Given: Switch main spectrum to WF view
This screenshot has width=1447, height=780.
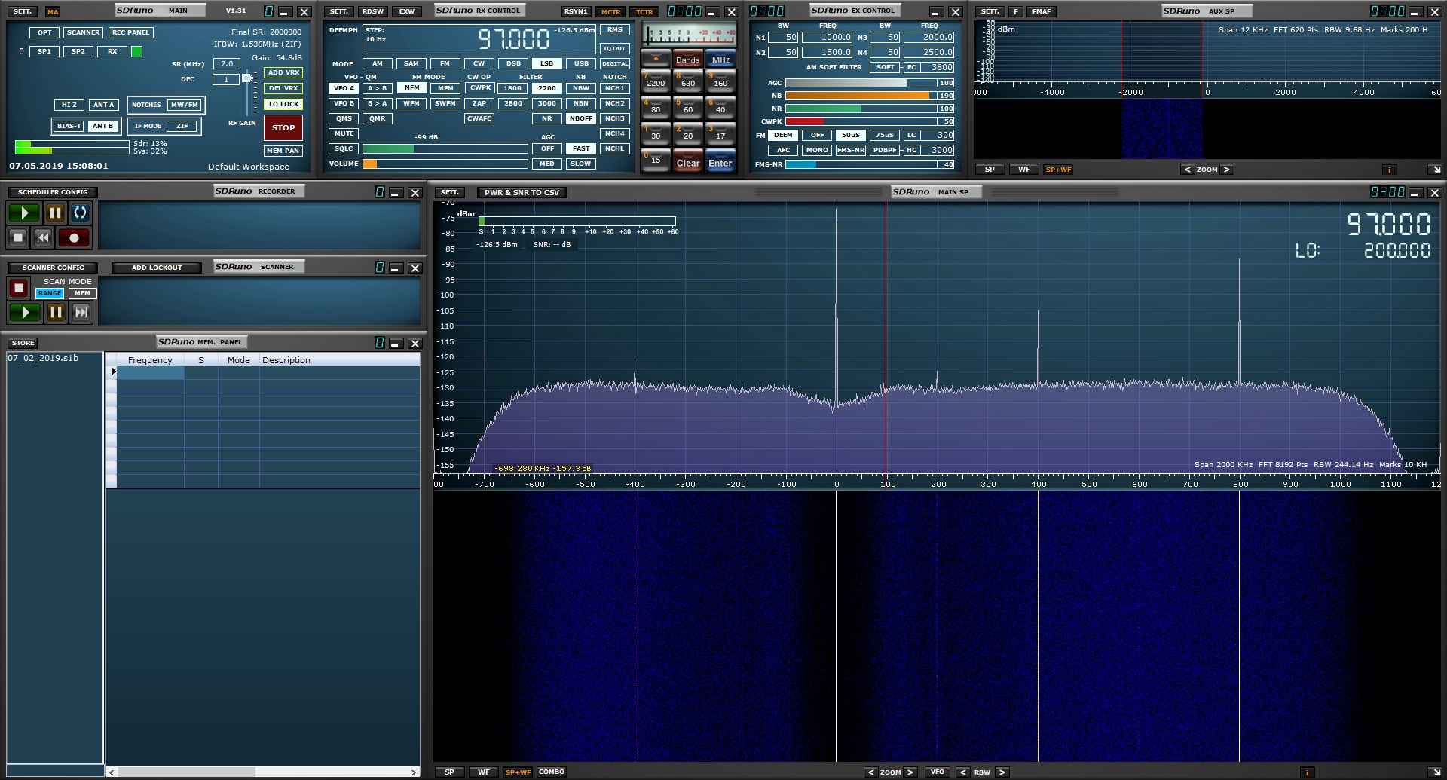Looking at the screenshot, I should (483, 772).
